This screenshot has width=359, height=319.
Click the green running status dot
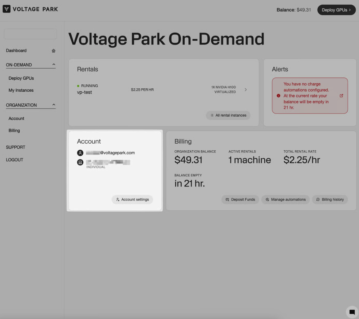pos(78,86)
